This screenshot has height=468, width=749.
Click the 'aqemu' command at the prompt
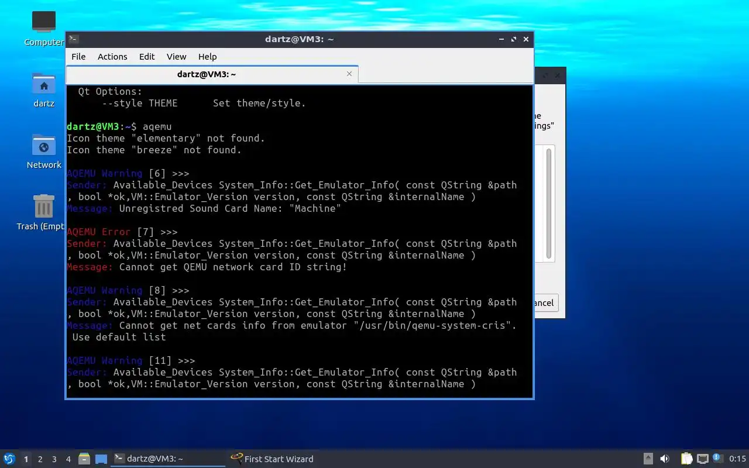click(x=157, y=126)
